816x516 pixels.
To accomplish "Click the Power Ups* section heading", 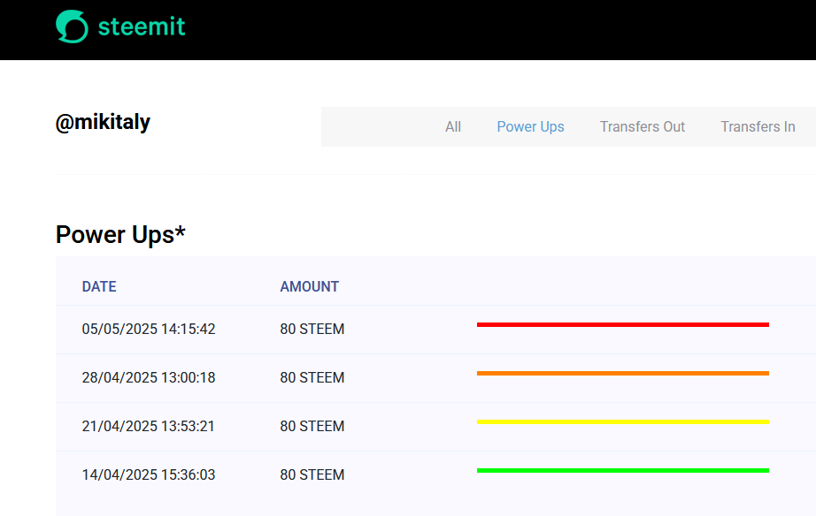I will pyautogui.click(x=120, y=235).
